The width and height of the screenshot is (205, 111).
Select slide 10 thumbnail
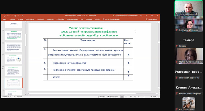pyautogui.click(x=14, y=71)
